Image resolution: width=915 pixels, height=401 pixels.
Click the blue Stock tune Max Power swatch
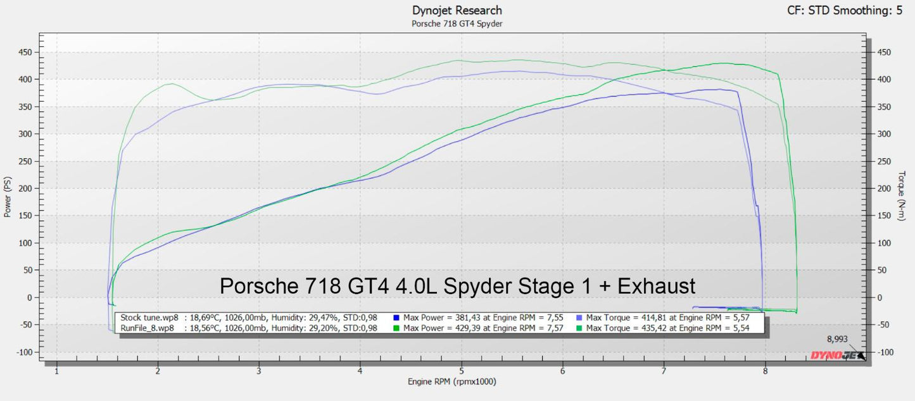coord(397,318)
